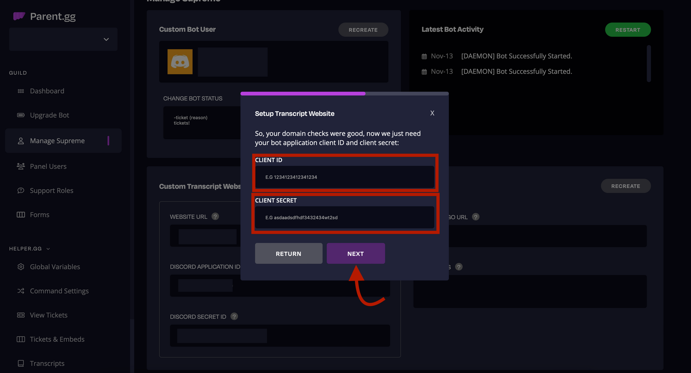Click the second Nov-13 calendar icon
The image size is (691, 373).
[424, 72]
